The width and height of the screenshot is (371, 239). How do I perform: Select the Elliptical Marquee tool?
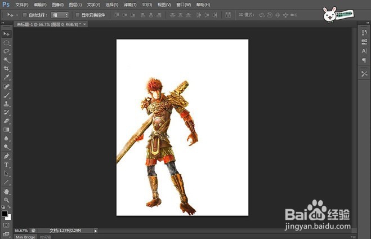pos(6,43)
